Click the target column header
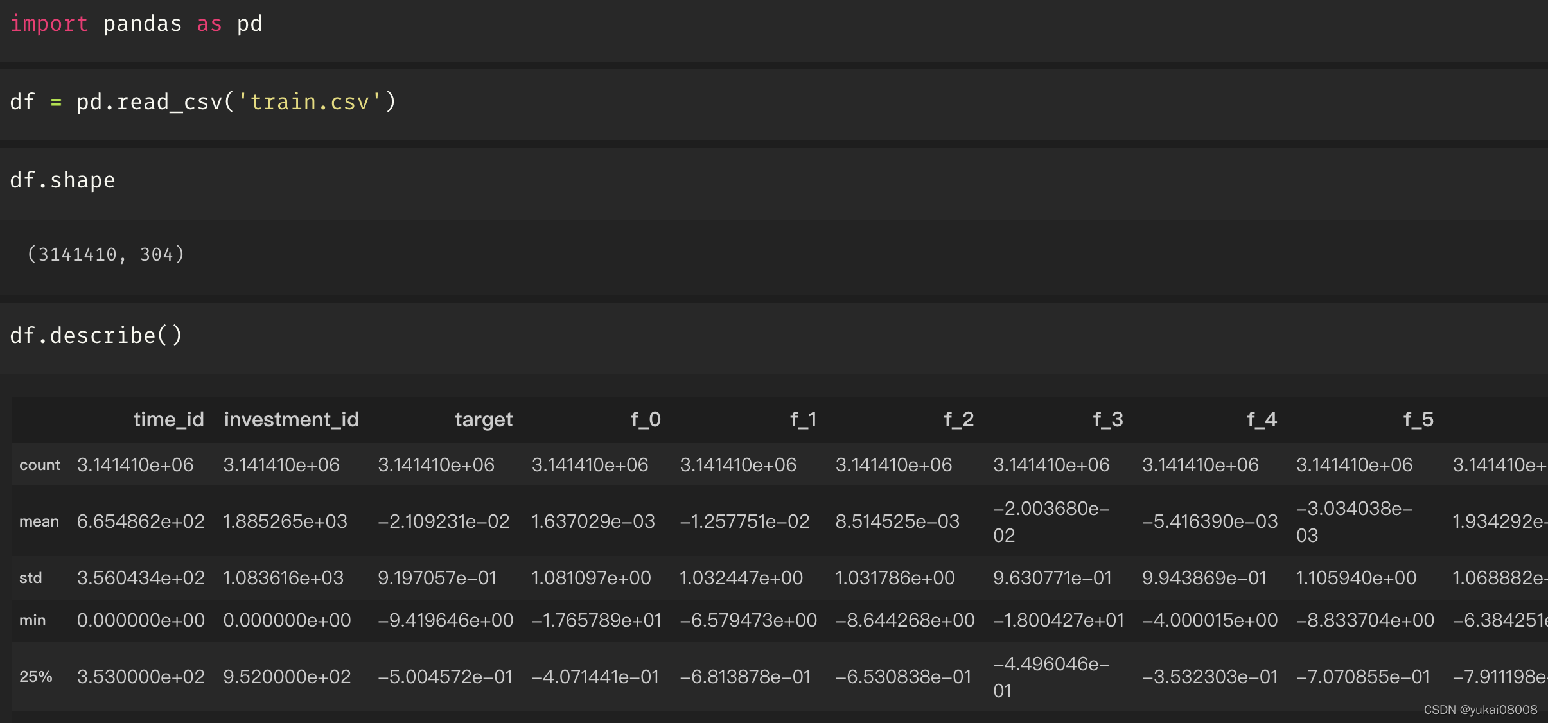 click(484, 420)
